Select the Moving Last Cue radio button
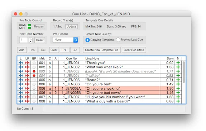 click(x=118, y=40)
